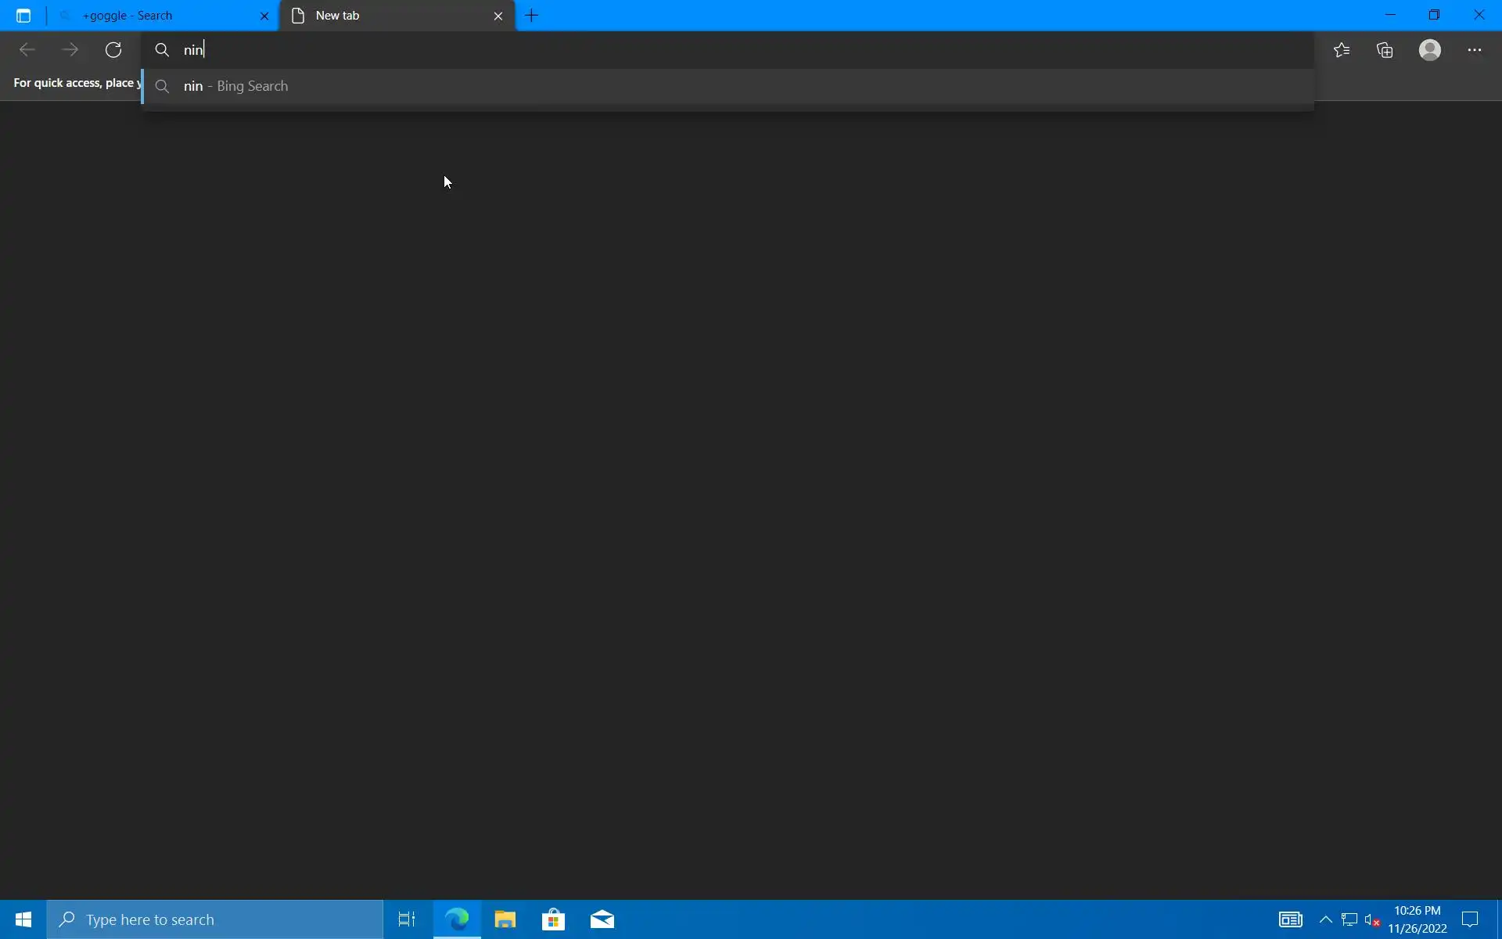Click the Refresh page icon
Screen dimensions: 1502x939
pyautogui.click(x=113, y=50)
